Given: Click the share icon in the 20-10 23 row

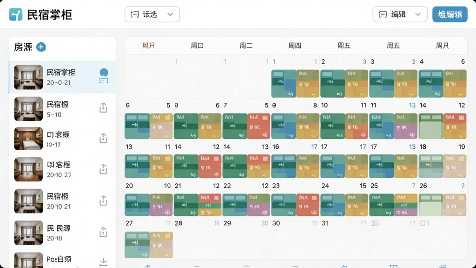Looking at the screenshot, I should (103, 169).
